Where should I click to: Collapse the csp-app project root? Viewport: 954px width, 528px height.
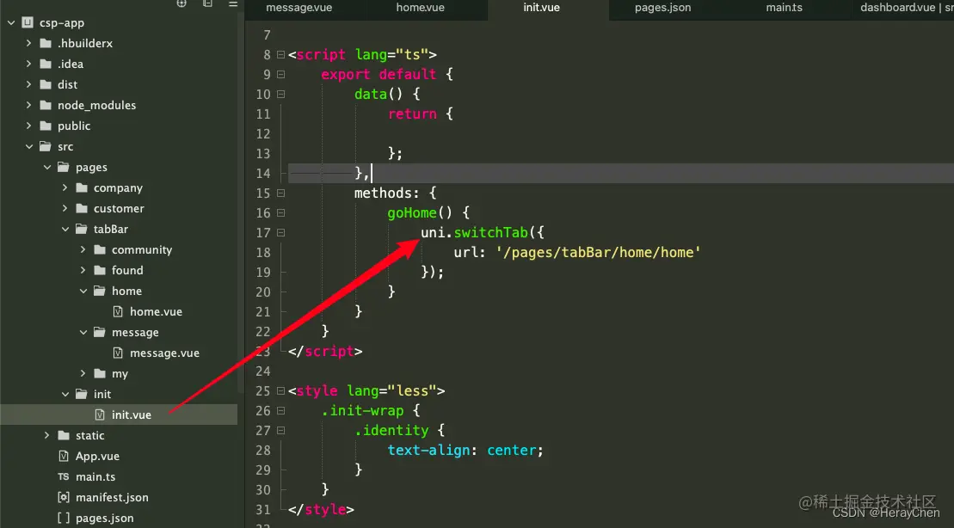click(x=11, y=22)
